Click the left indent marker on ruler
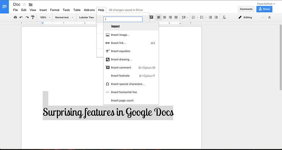The image size is (282, 150). [42, 23]
